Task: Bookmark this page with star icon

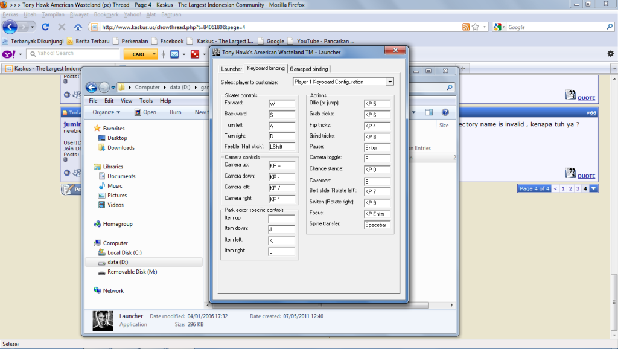Action: tap(476, 27)
